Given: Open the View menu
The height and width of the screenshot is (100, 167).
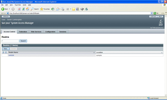Looking at the screenshot, I should 11,5.
